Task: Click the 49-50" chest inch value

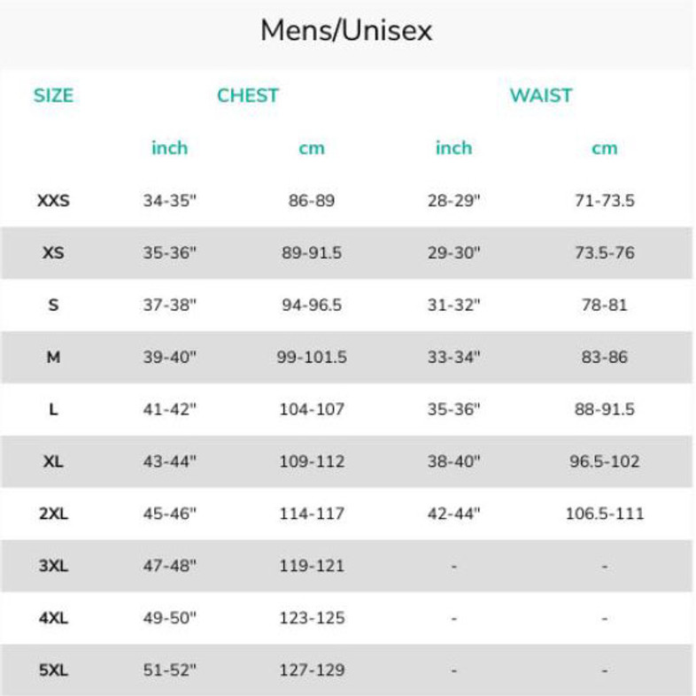Action: (169, 618)
